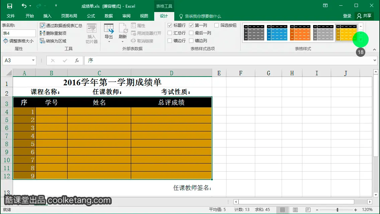380x214 pixels.
Task: Click the header cell 总评成绩
Action: tap(171, 102)
